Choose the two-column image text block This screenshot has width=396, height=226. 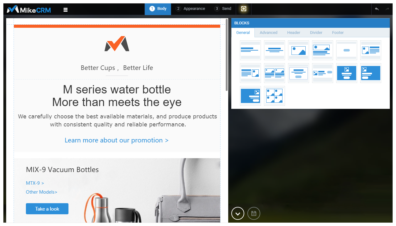point(274,73)
